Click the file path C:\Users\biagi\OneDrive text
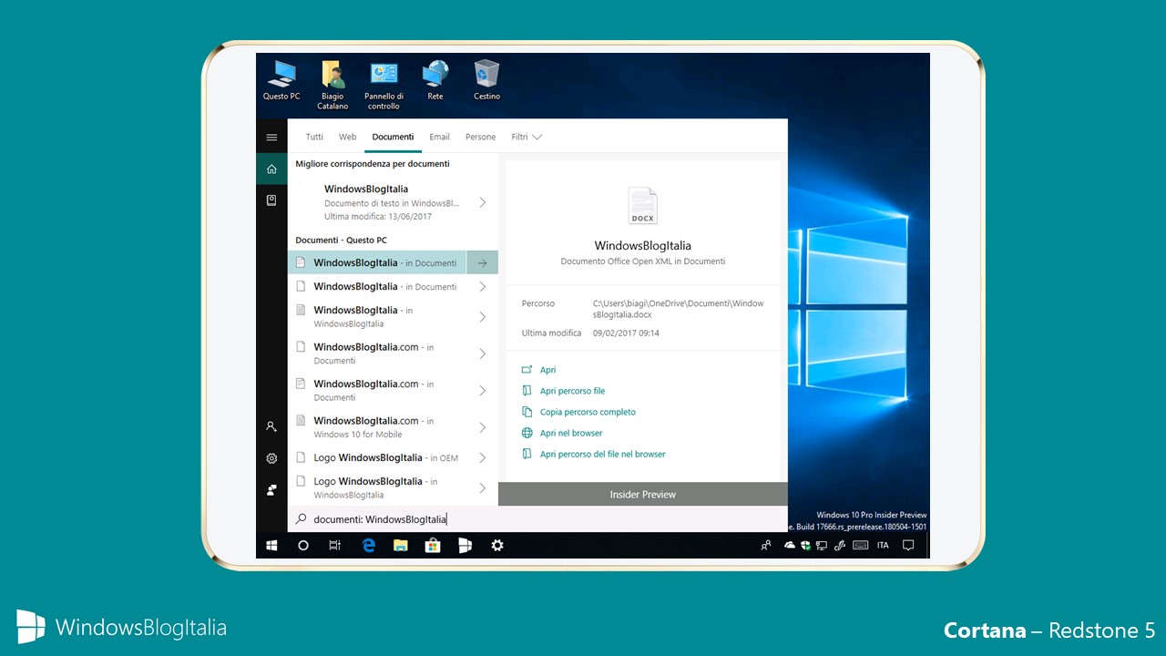The image size is (1166, 656). pyautogui.click(x=679, y=309)
